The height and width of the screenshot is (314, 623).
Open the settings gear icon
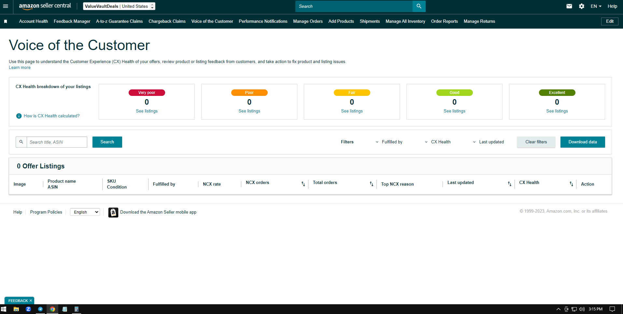[582, 6]
